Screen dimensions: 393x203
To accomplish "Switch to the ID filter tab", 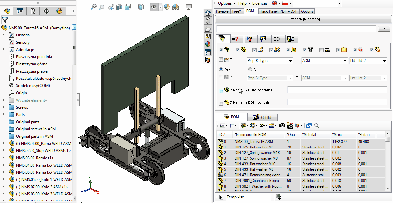I will click(x=277, y=39).
